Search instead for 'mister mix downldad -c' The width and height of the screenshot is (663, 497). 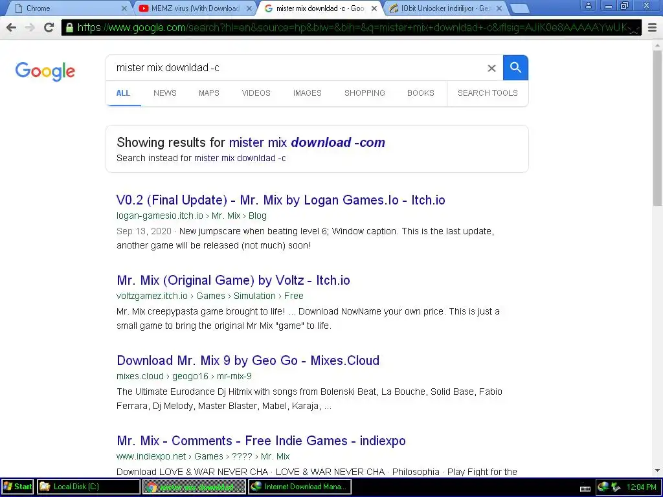(240, 158)
